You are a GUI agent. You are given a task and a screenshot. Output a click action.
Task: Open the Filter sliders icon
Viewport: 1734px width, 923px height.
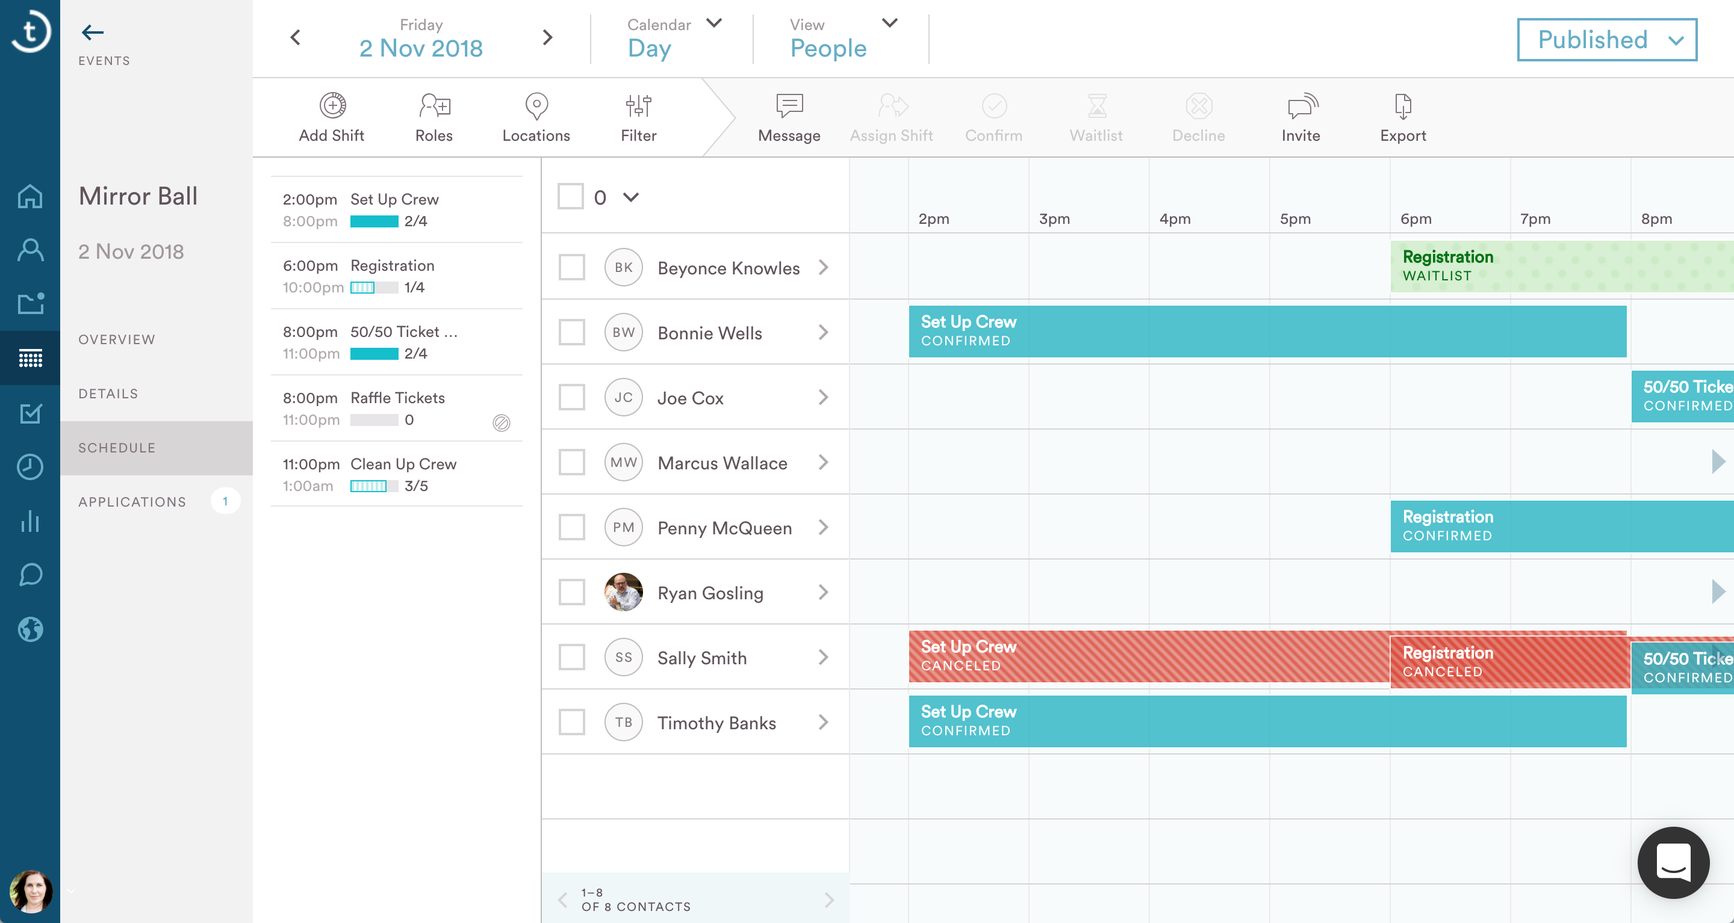click(638, 106)
